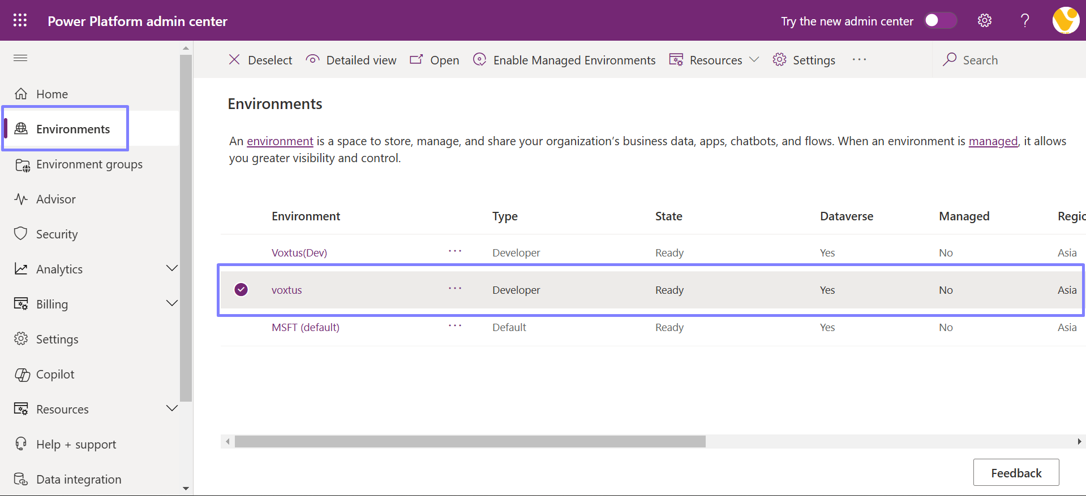Sort by Dataverse column header
Viewport: 1086px width, 496px height.
pyautogui.click(x=847, y=216)
